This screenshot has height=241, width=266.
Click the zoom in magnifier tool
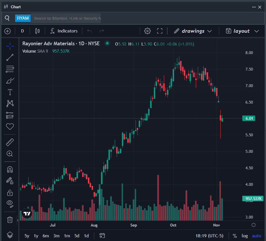10,154
